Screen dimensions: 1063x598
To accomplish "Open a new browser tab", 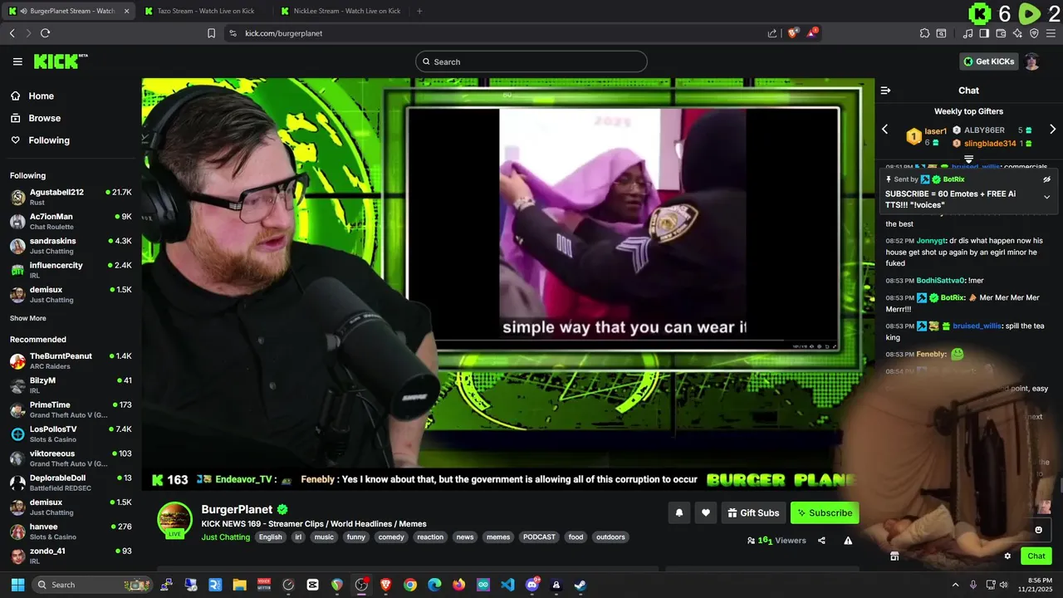I will click(x=419, y=11).
